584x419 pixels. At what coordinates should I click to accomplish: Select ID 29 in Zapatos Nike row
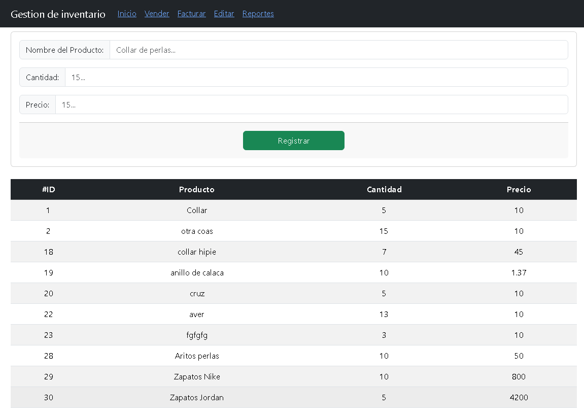[48, 377]
